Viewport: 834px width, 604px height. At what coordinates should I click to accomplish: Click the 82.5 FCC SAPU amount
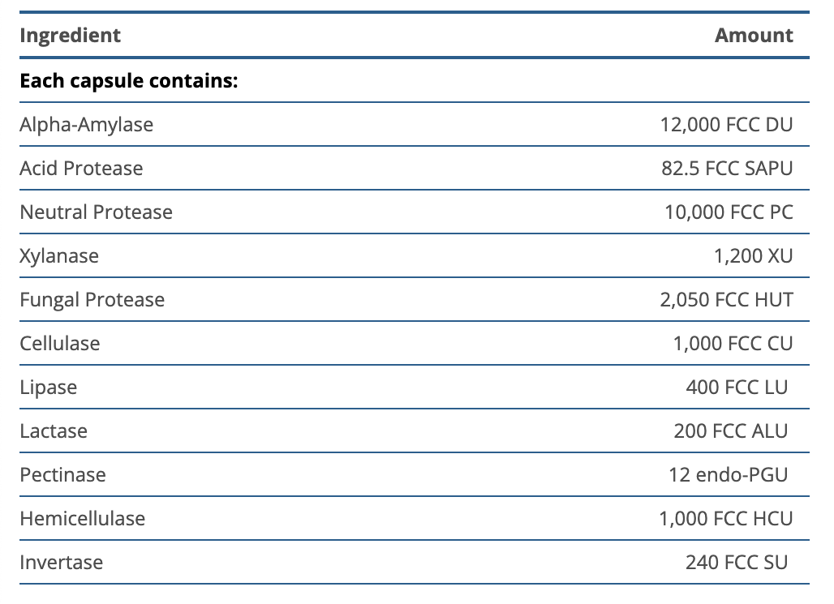coord(727,169)
